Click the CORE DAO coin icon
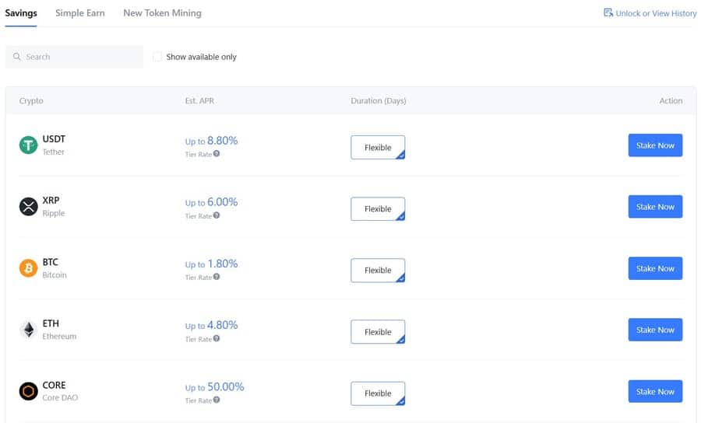Viewport: 701px width, 423px height. [x=29, y=391]
